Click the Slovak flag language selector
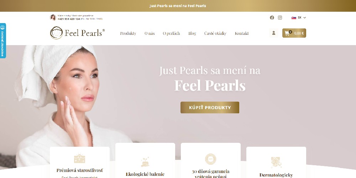Screen dimensions: 356x178 (294, 18)
